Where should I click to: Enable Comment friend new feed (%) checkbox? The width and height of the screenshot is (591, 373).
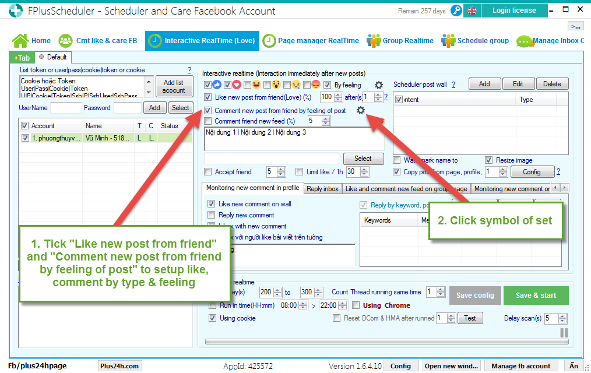click(x=207, y=121)
